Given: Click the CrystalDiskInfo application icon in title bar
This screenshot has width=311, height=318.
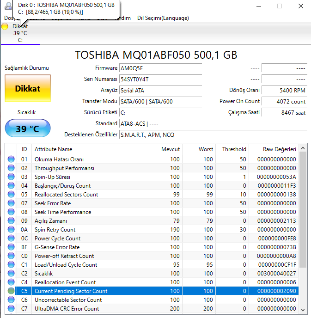Looking at the screenshot, I should tap(8, 6).
